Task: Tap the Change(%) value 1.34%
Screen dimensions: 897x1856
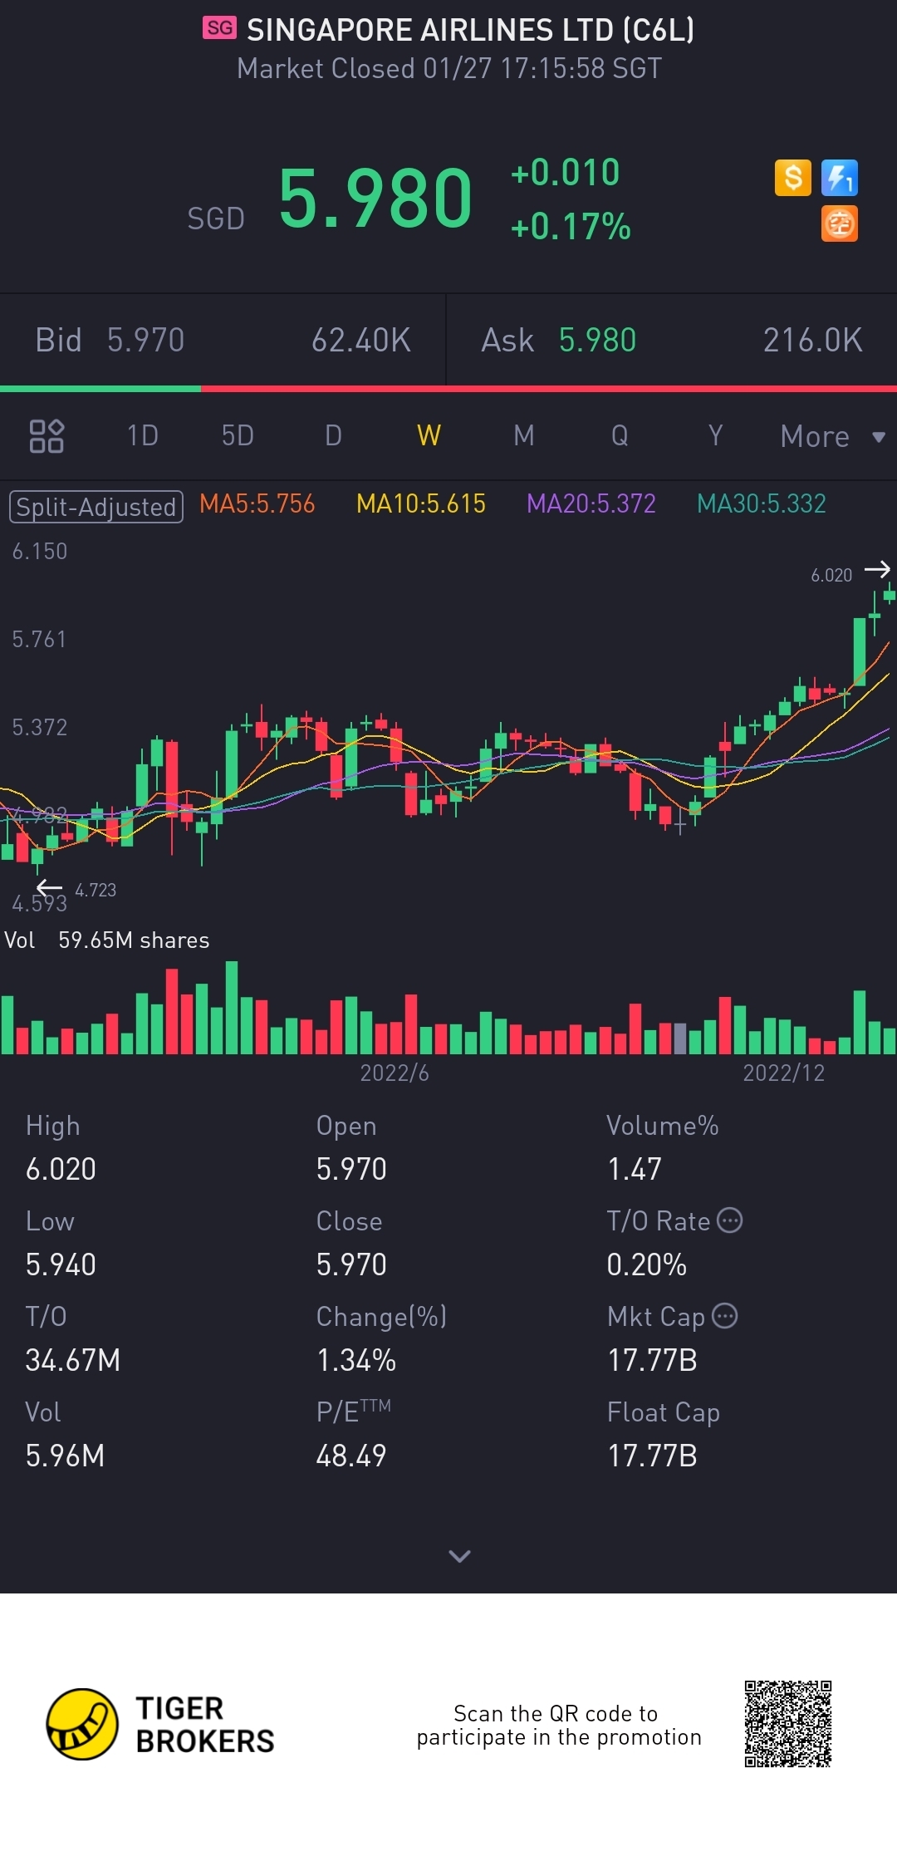Action: (x=356, y=1360)
